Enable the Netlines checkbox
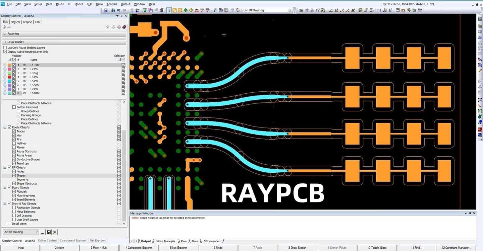 [x=14, y=143]
